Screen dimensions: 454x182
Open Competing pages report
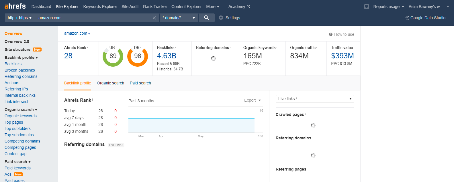pos(20,147)
